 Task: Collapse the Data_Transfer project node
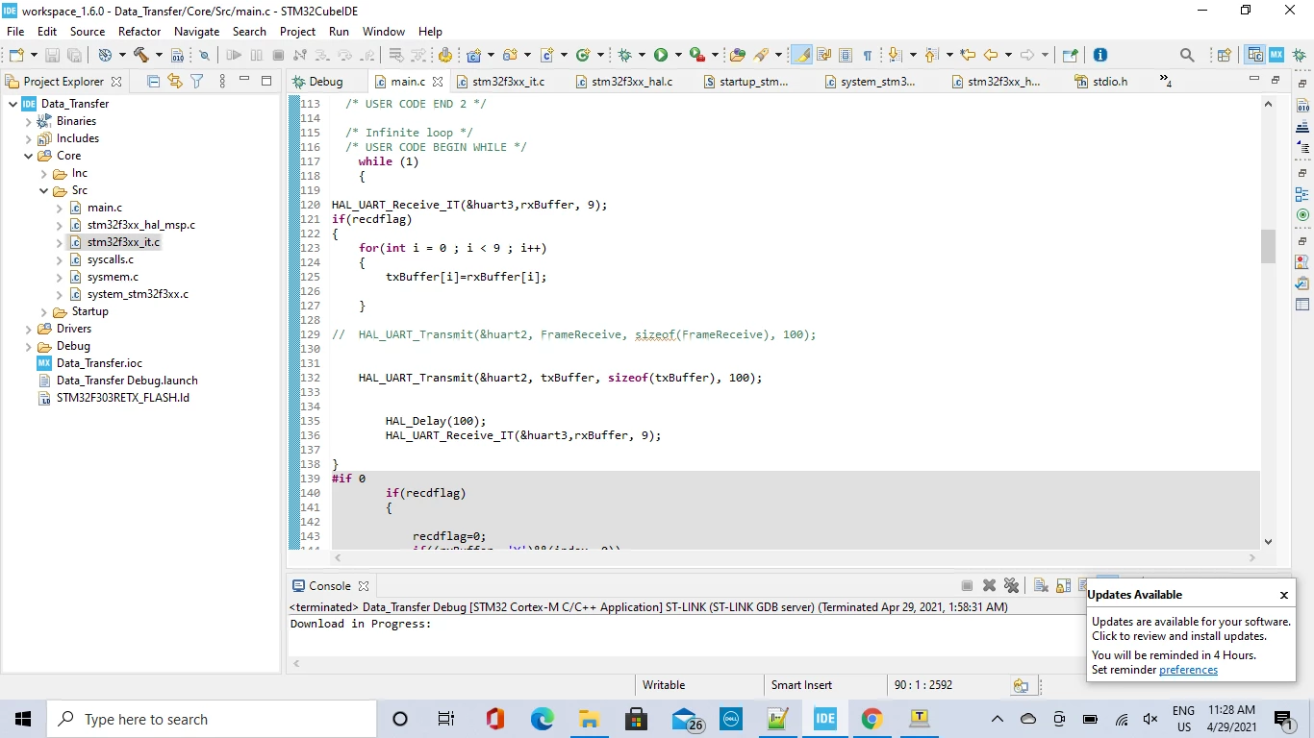13,104
